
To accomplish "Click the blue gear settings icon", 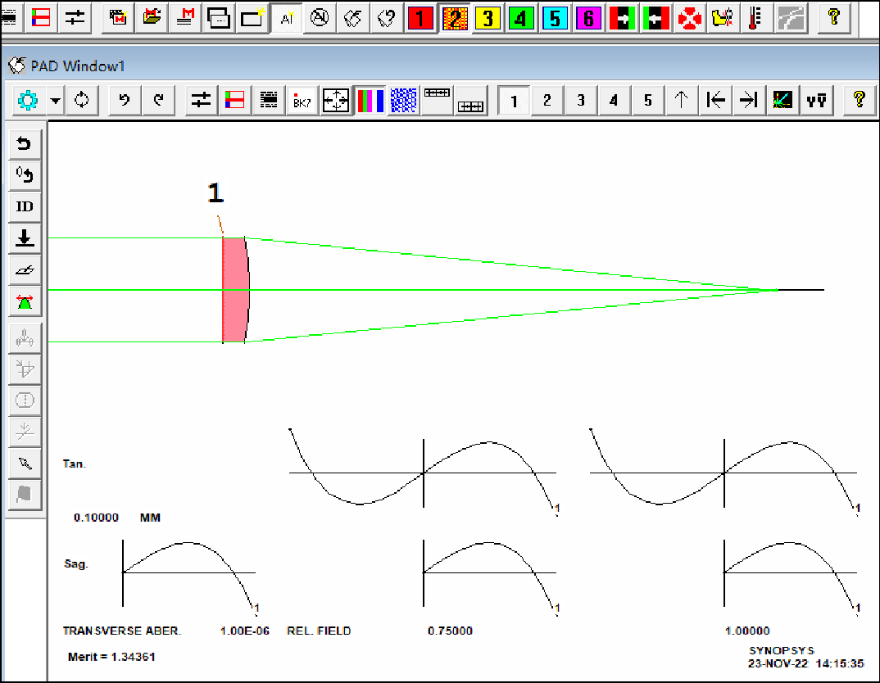I will (27, 101).
